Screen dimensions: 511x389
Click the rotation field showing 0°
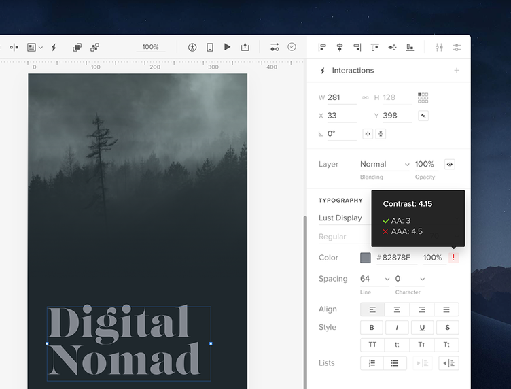[342, 134]
